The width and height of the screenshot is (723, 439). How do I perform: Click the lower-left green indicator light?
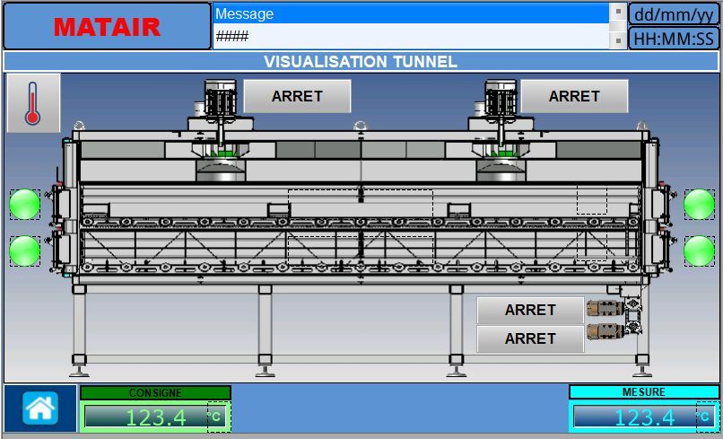(x=25, y=250)
